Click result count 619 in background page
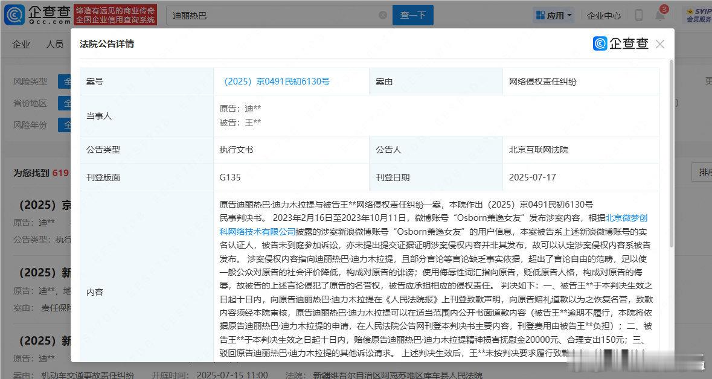 60,173
